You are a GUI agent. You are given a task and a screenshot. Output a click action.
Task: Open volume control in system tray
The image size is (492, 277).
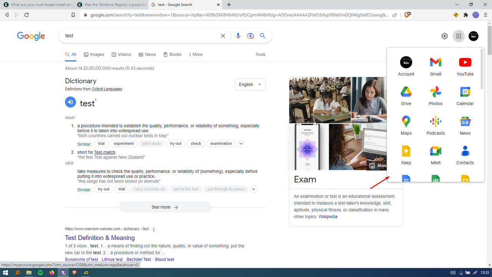(453, 273)
